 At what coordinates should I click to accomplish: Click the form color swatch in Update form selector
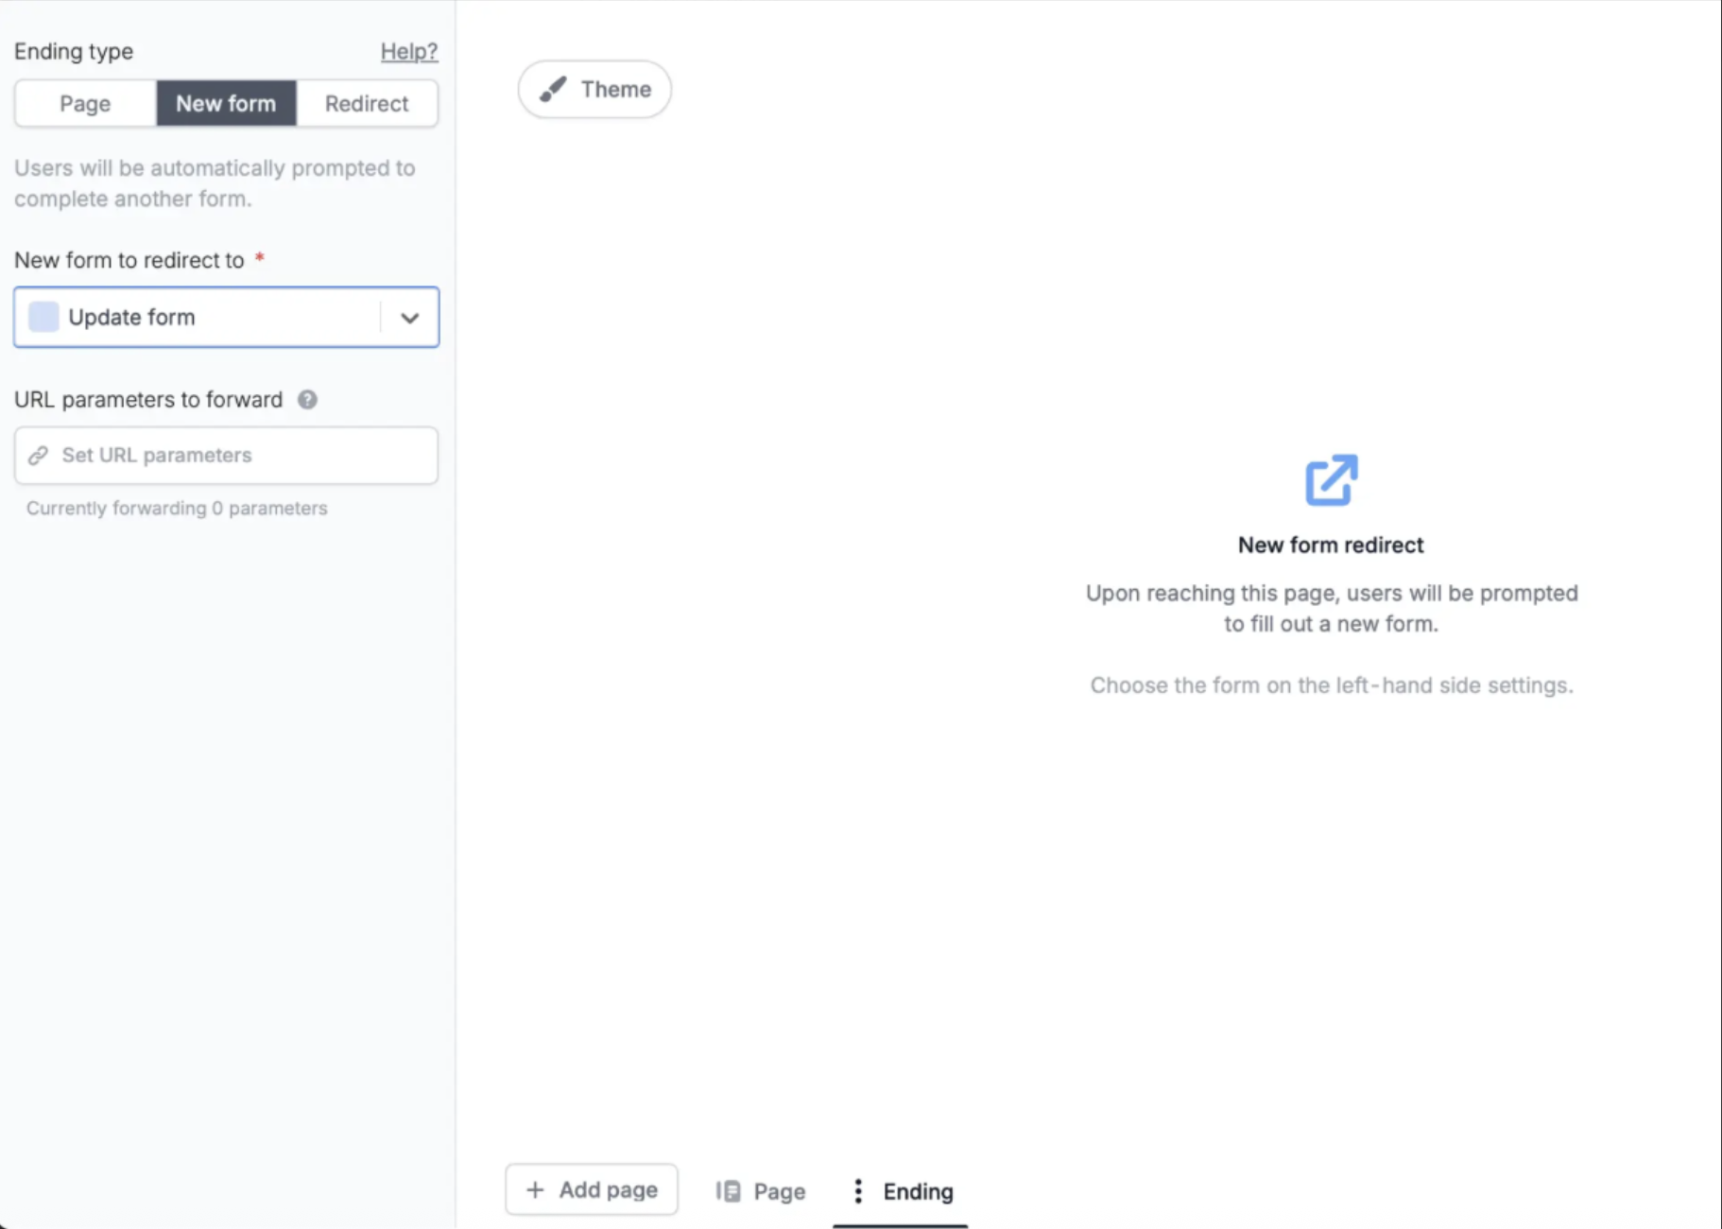tap(43, 317)
